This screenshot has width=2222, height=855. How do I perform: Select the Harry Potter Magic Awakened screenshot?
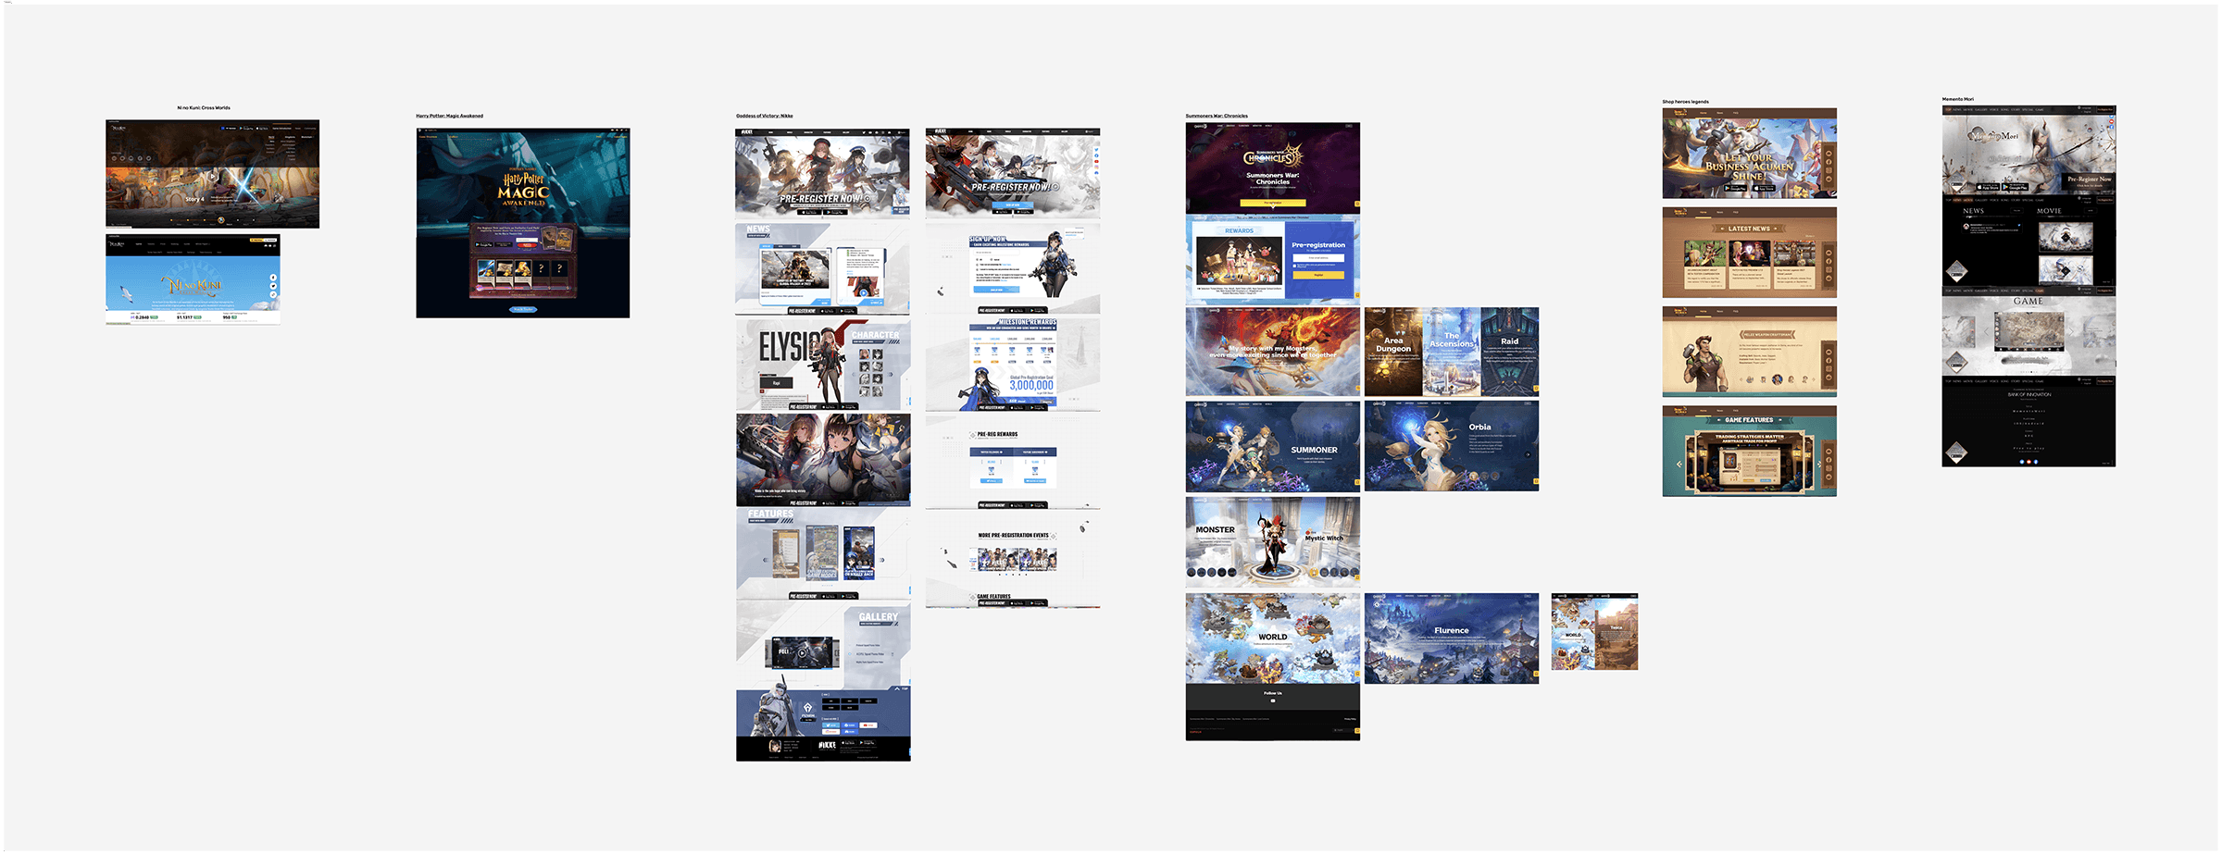click(x=523, y=223)
